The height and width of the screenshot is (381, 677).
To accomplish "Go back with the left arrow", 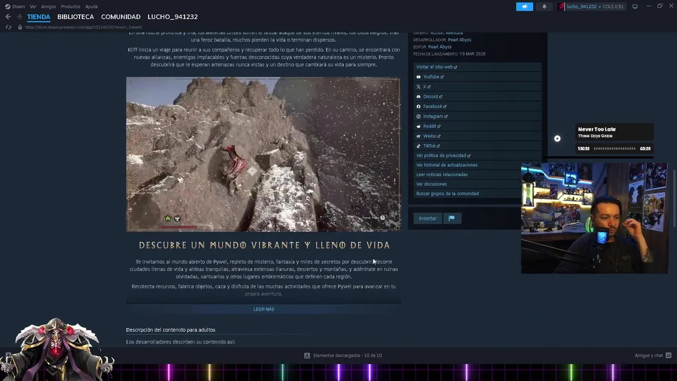I will [8, 17].
